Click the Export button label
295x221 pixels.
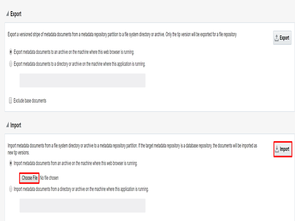point(284,38)
